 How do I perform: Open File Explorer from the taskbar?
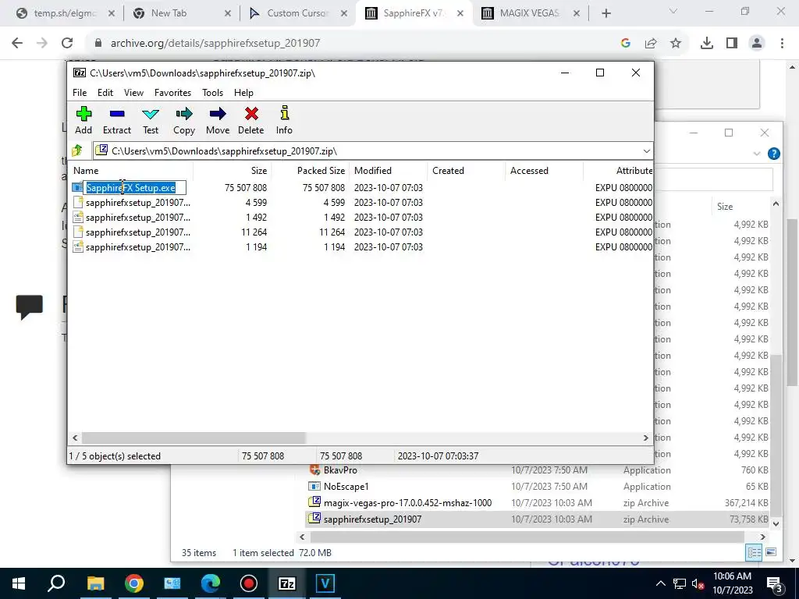(95, 583)
